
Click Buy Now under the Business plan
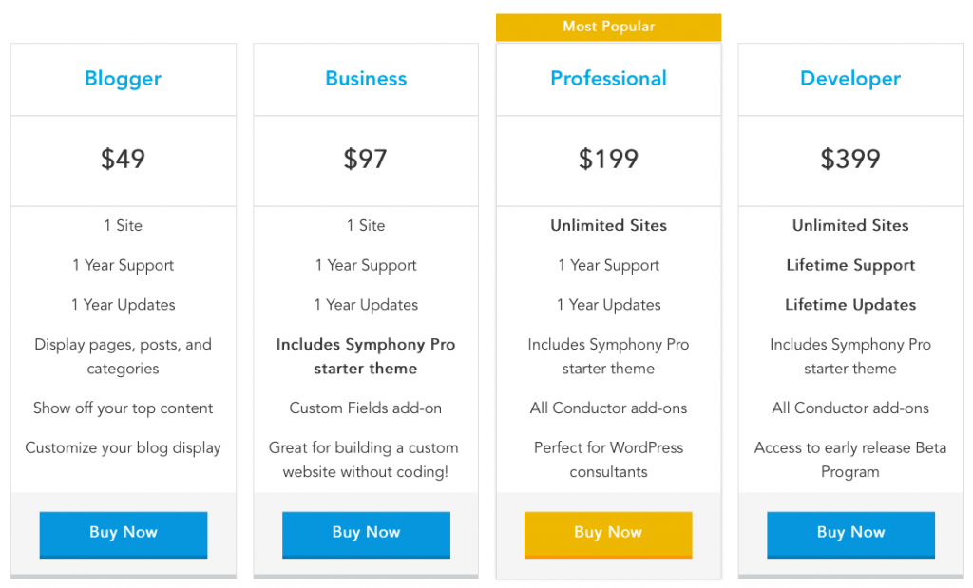[366, 534]
